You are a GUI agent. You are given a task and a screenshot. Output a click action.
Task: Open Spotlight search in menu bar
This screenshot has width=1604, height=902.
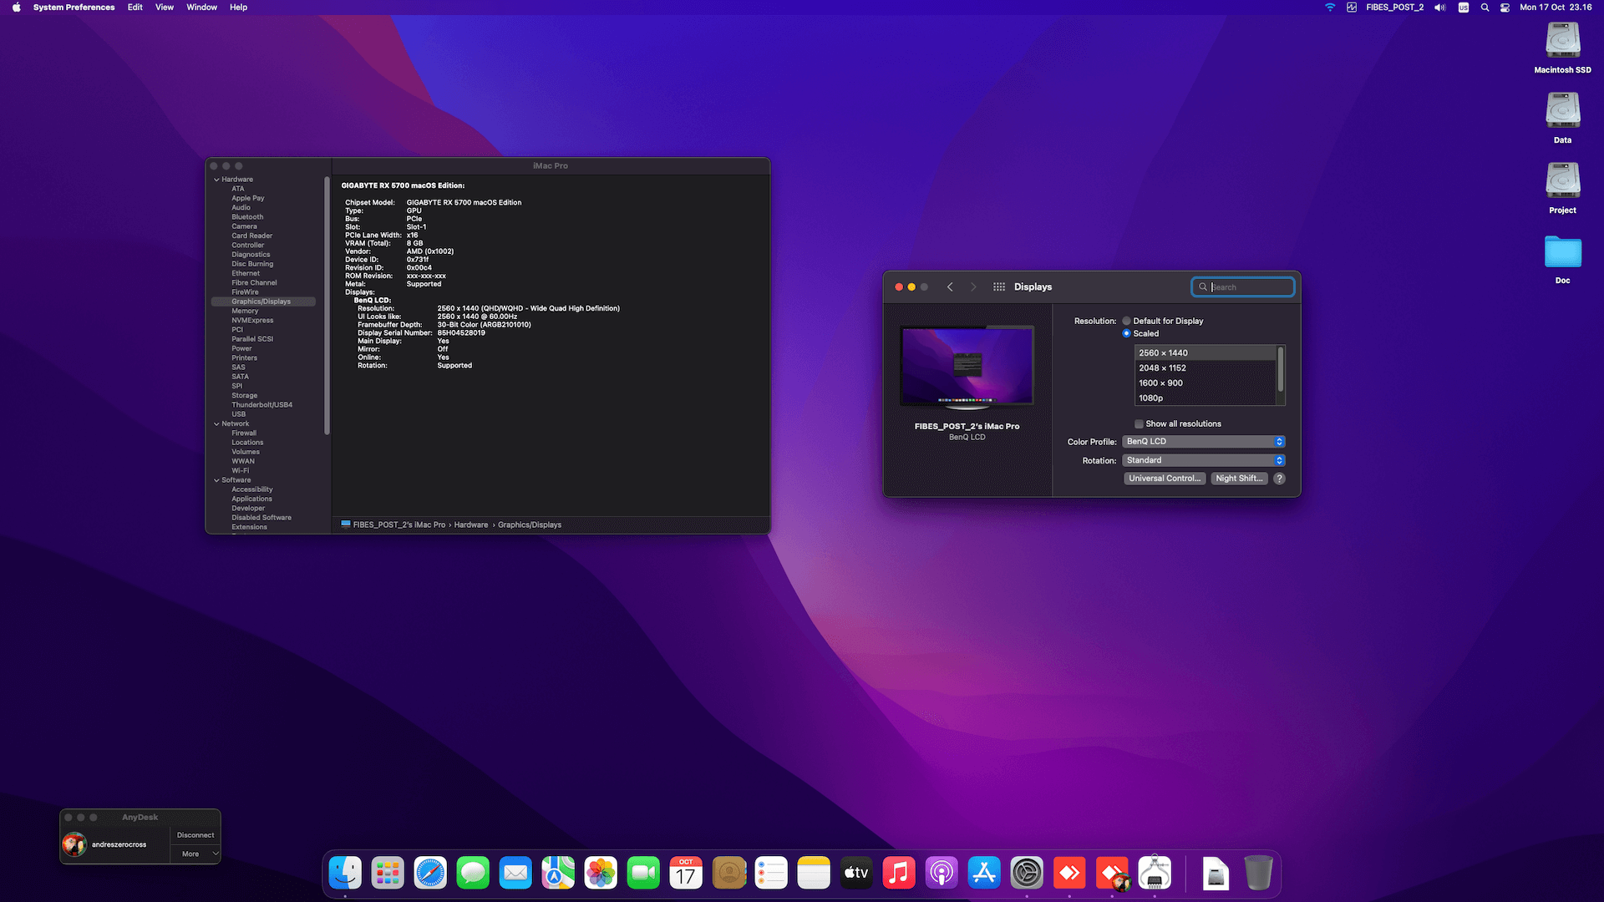(x=1485, y=8)
